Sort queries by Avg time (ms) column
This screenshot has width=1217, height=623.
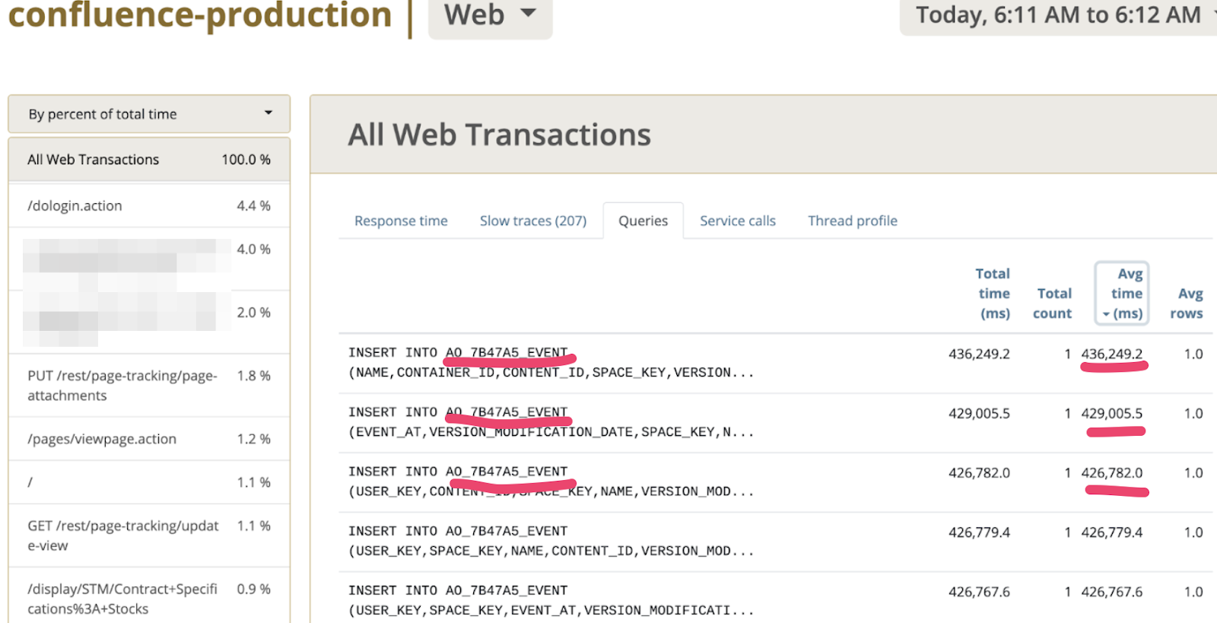point(1122,293)
